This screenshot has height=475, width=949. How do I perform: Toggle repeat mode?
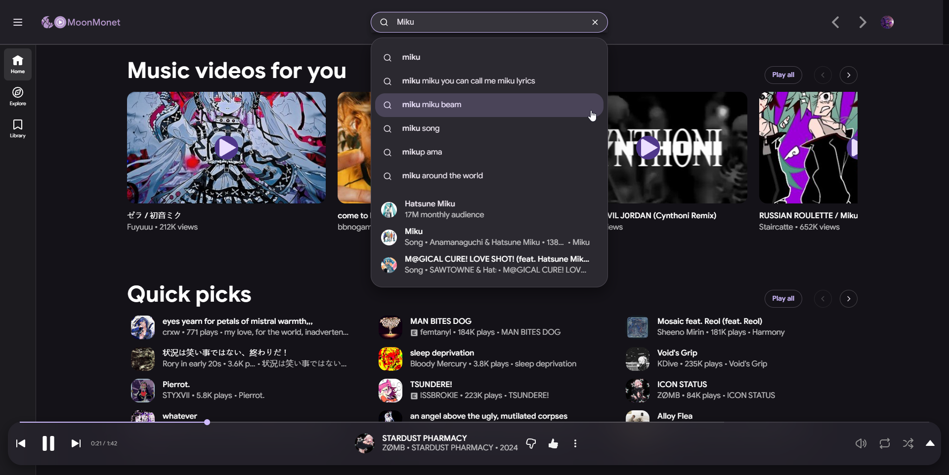point(885,443)
